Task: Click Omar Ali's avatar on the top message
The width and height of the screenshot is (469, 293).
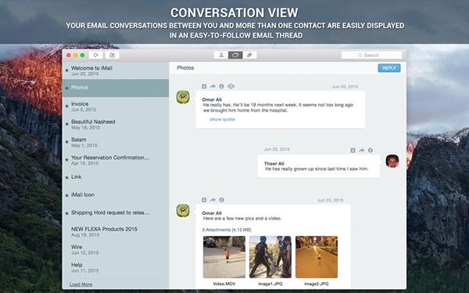Action: 183,98
